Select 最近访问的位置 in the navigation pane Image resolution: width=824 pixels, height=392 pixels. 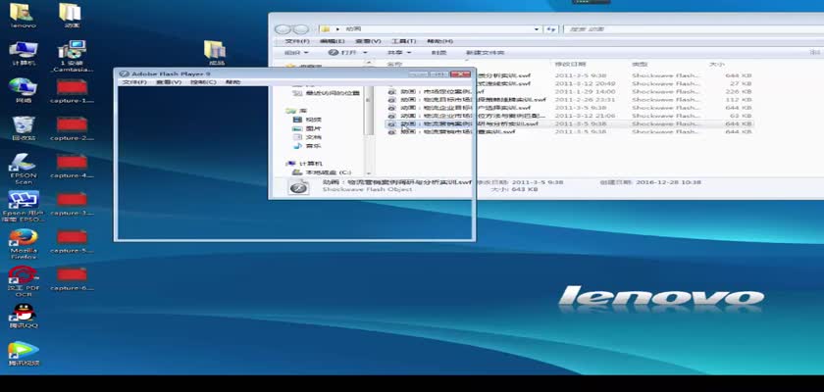coord(327,93)
